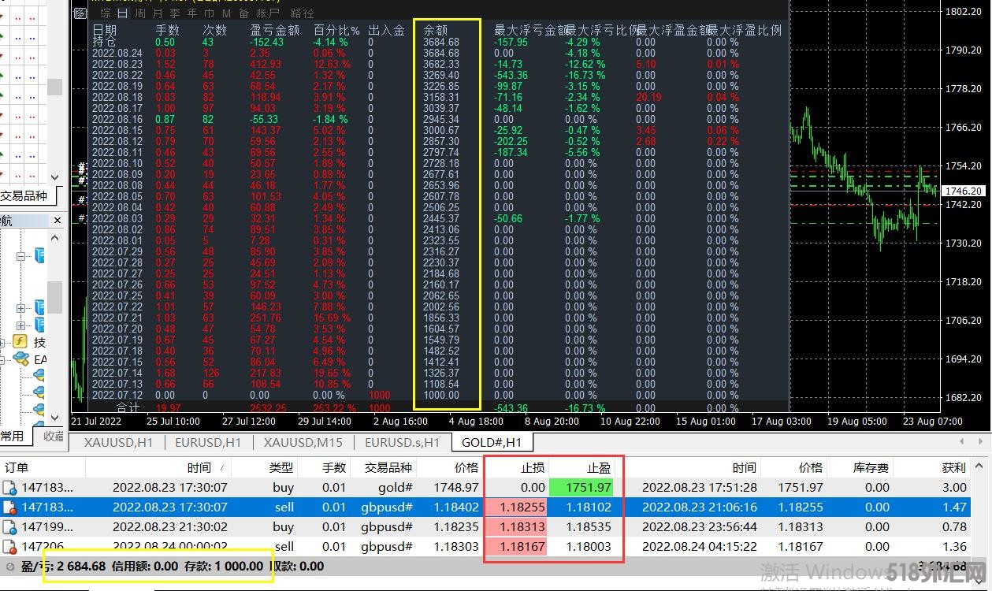The width and height of the screenshot is (992, 591).
Task: Expand the second collapsed navigator tree node
Action: click(21, 325)
